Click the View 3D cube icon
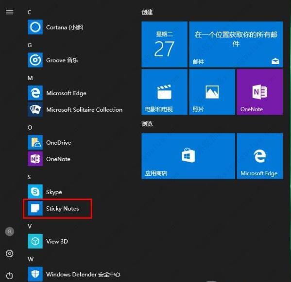The width and height of the screenshot is (291, 282). [35, 241]
